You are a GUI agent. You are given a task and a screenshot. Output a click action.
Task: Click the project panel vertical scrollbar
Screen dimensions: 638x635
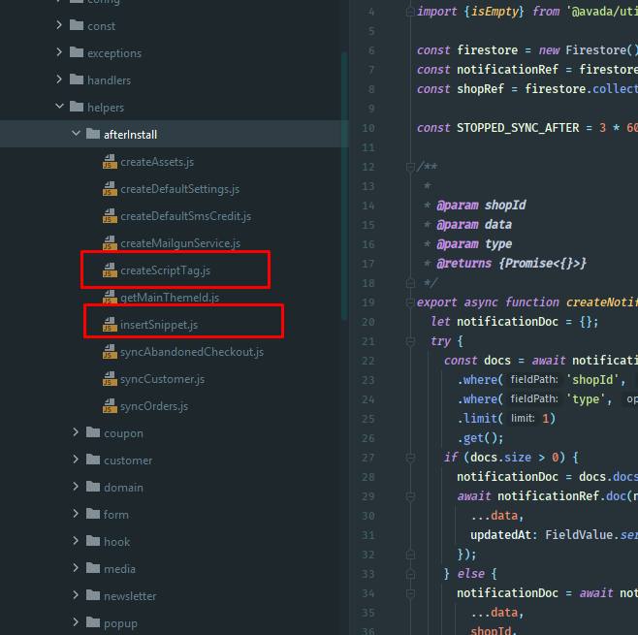tap(344, 184)
